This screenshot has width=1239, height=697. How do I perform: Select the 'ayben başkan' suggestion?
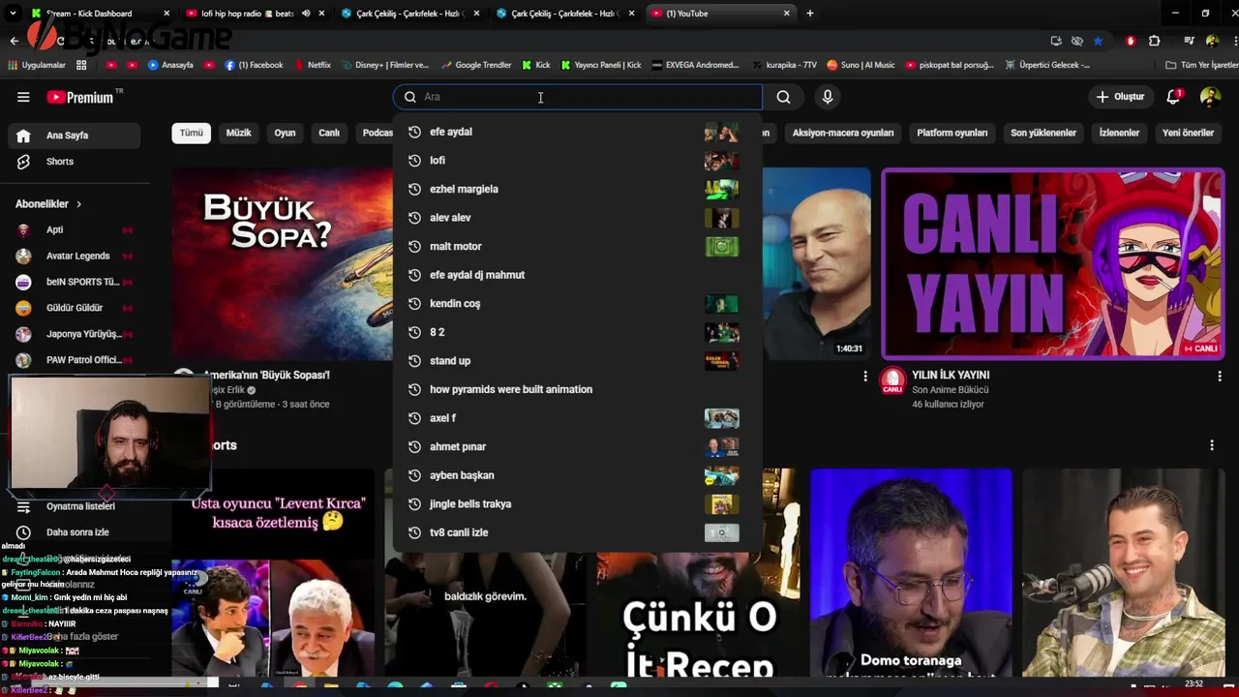click(577, 475)
